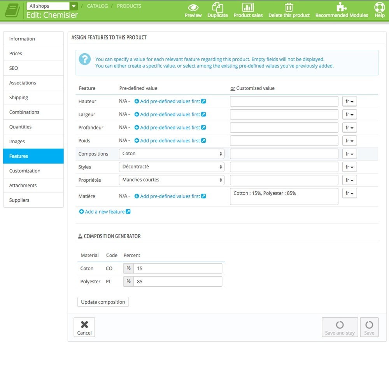The image size is (389, 389).
Task: Open the All shops dropdown arrow
Action: pos(74,6)
